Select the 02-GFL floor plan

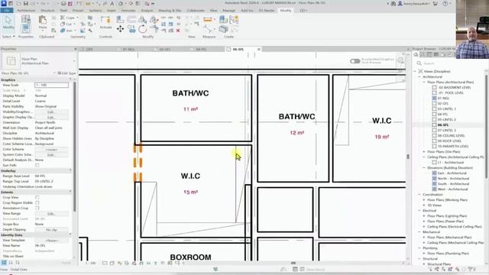(443, 104)
